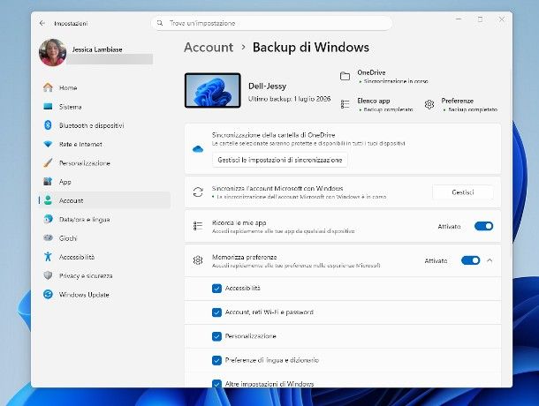
Task: Open Sistema settings
Action: click(105, 107)
